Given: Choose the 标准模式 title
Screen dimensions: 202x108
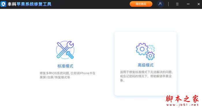Looking at the screenshot, I should [65, 66].
